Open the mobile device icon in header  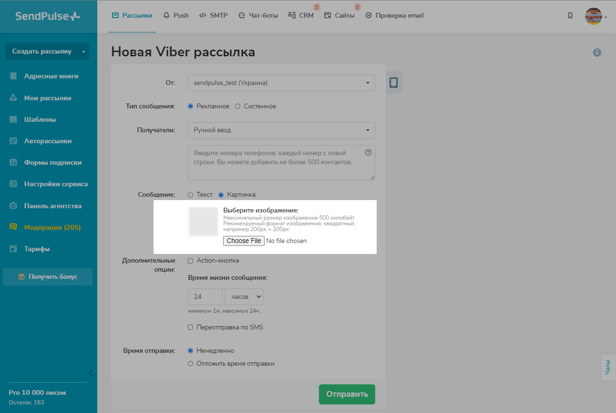point(570,15)
